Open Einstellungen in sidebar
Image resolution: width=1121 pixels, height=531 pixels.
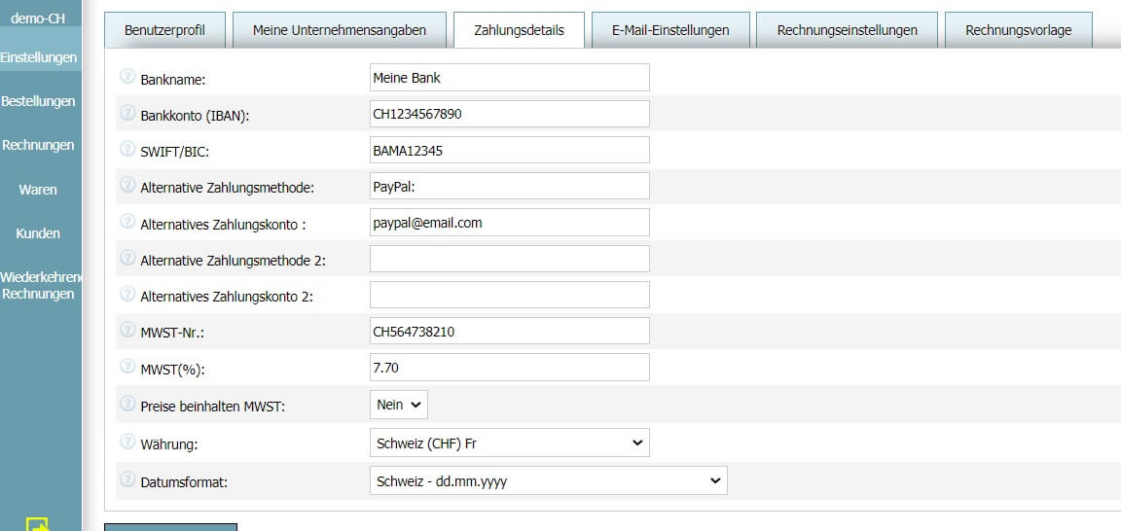(x=39, y=57)
